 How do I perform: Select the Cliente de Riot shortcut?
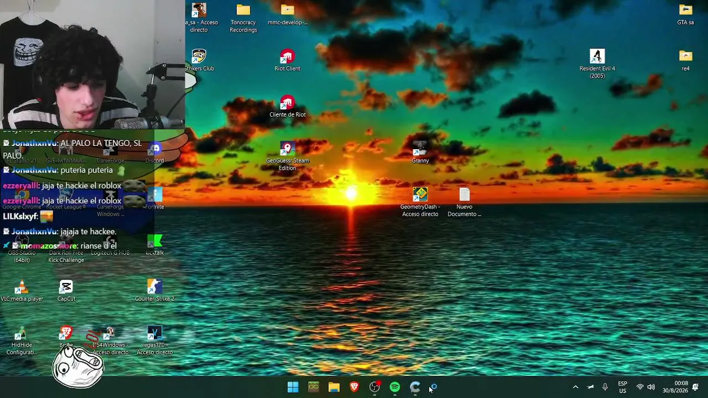[x=287, y=107]
